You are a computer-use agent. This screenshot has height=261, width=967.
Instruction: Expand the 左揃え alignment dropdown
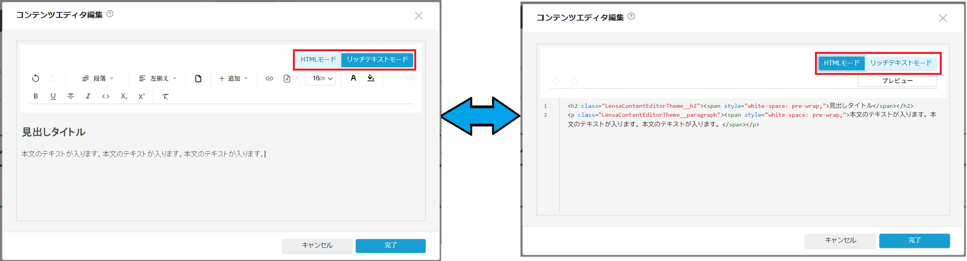coord(158,78)
